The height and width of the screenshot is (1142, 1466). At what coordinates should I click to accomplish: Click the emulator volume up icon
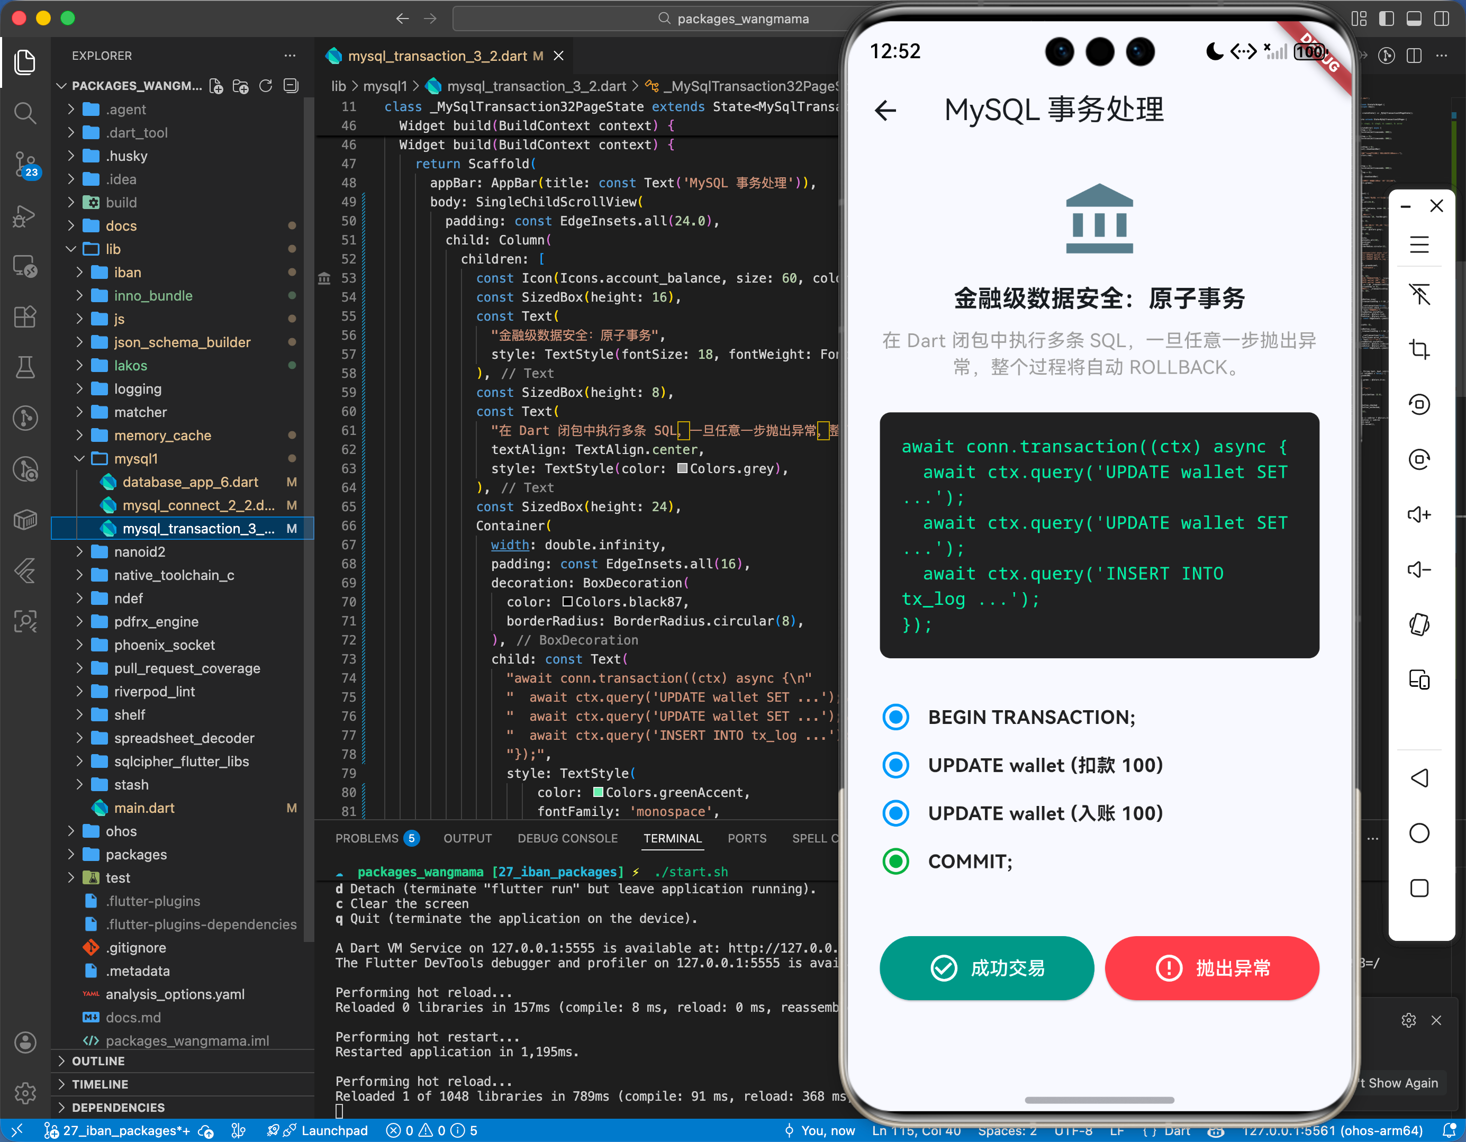click(1418, 515)
